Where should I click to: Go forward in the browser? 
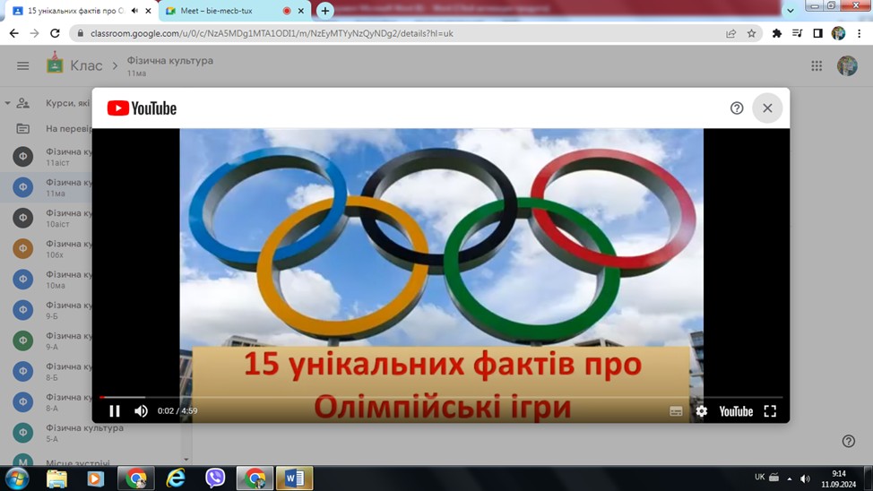point(35,33)
